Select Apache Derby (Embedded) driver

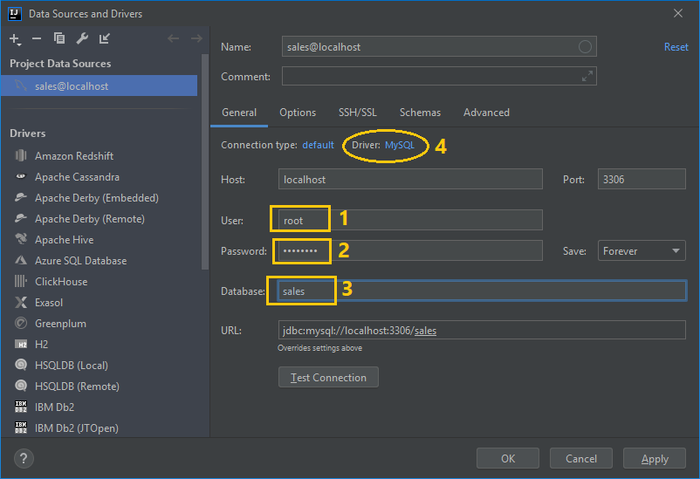[x=96, y=198]
